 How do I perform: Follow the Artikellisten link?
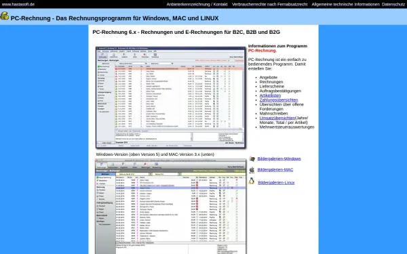point(270,96)
